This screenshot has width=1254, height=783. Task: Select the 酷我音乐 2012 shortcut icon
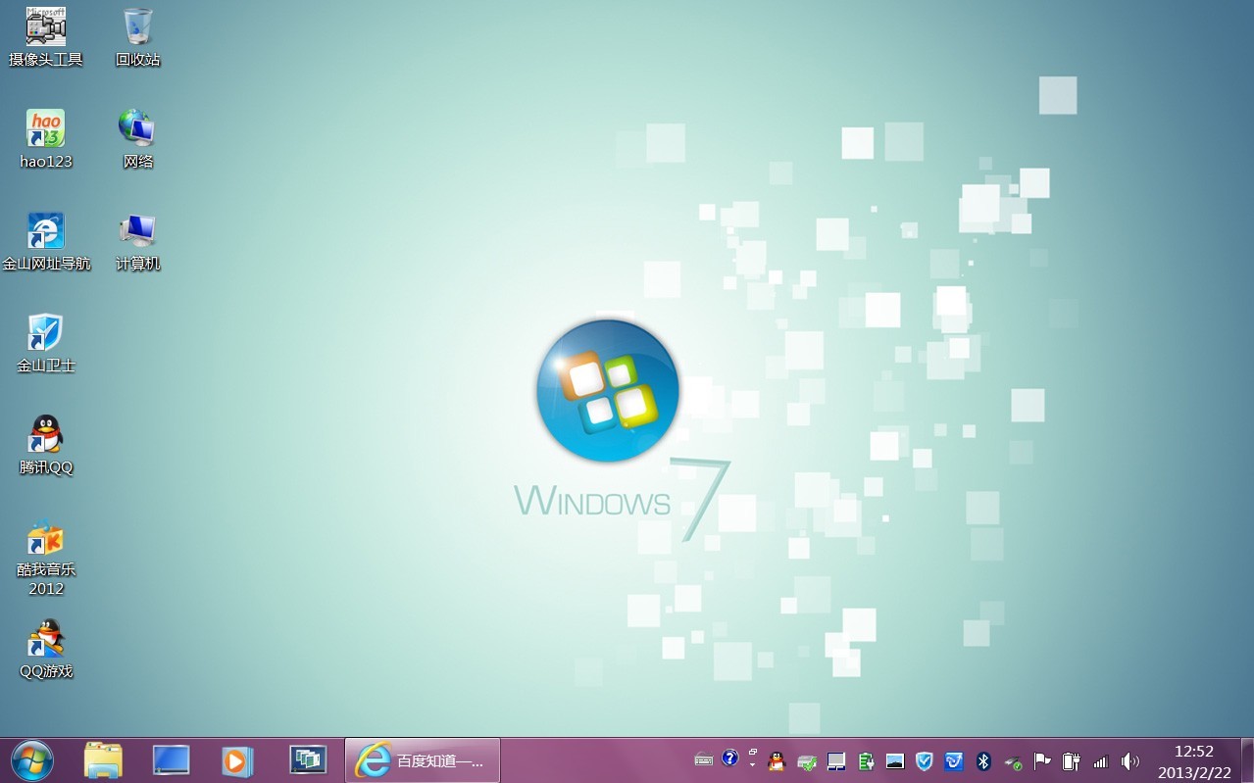coord(45,558)
